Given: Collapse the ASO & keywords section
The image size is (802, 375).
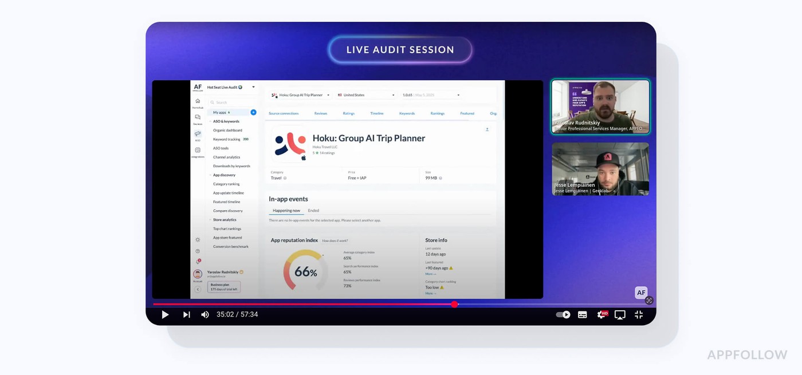Looking at the screenshot, I should click(210, 121).
